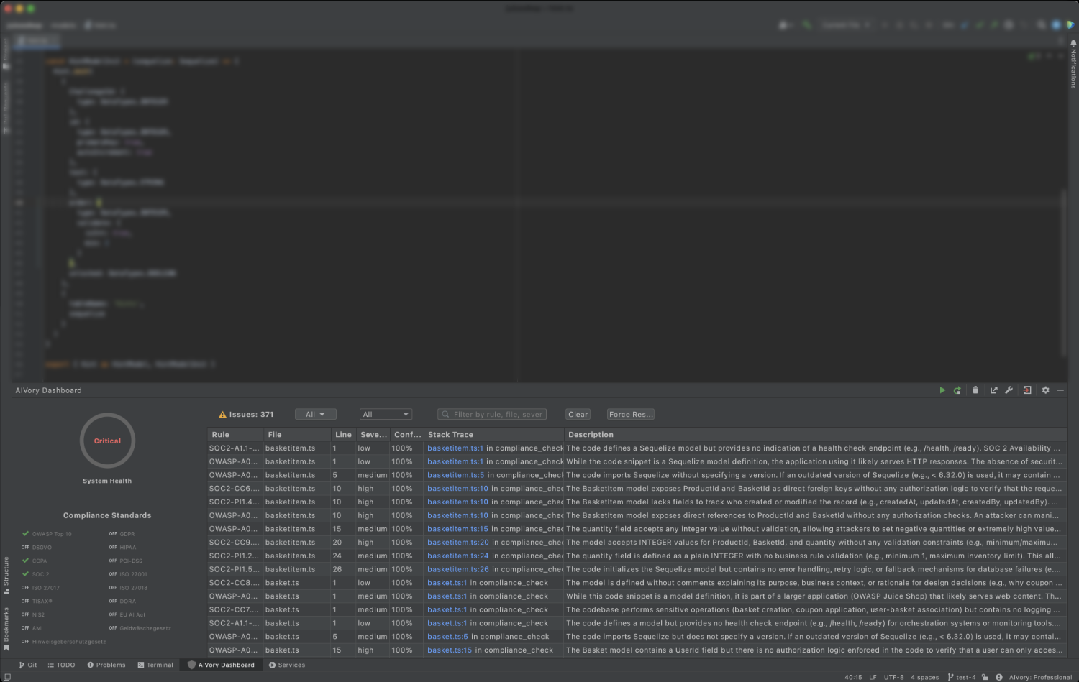Open the Bookmarks side tool window

tap(6, 630)
